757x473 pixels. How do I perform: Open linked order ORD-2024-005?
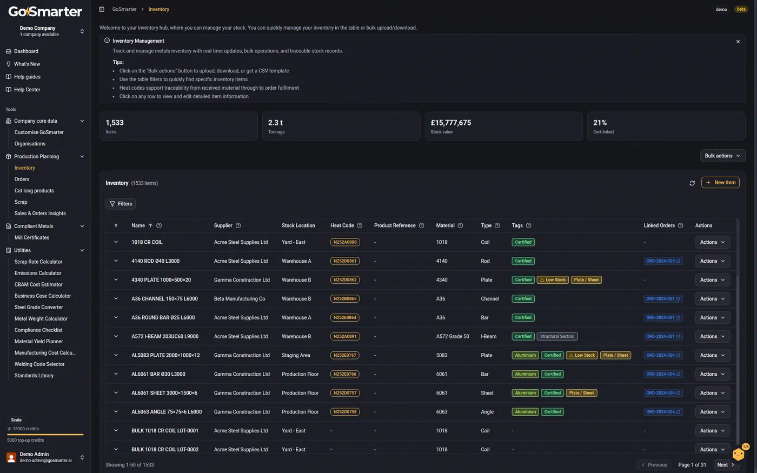click(x=663, y=261)
